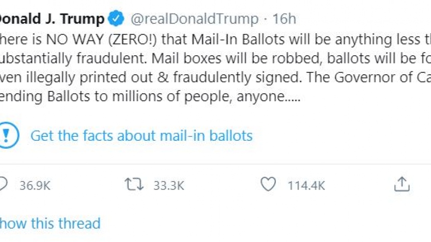Image resolution: width=431 pixels, height=242 pixels.
Task: Open the Donald J. Trump profile name
Action: (51, 19)
